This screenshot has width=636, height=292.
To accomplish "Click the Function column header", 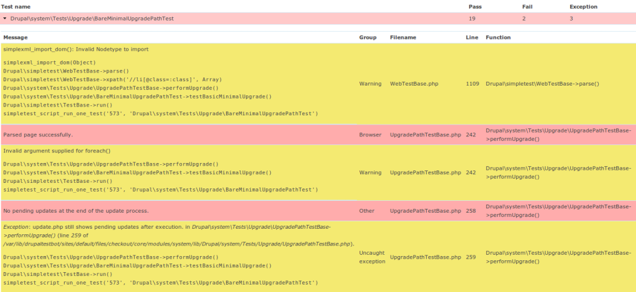I will coord(498,37).
